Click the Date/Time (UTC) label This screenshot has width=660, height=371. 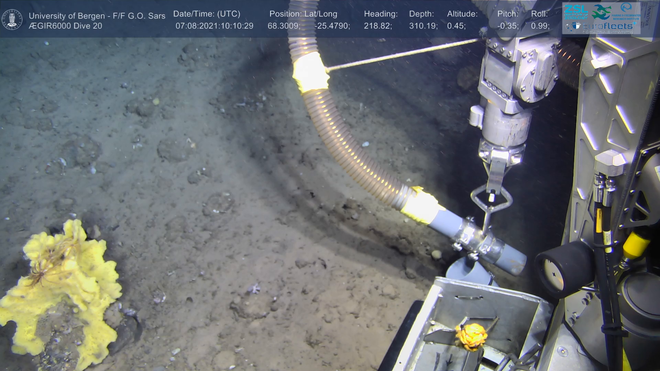point(207,14)
